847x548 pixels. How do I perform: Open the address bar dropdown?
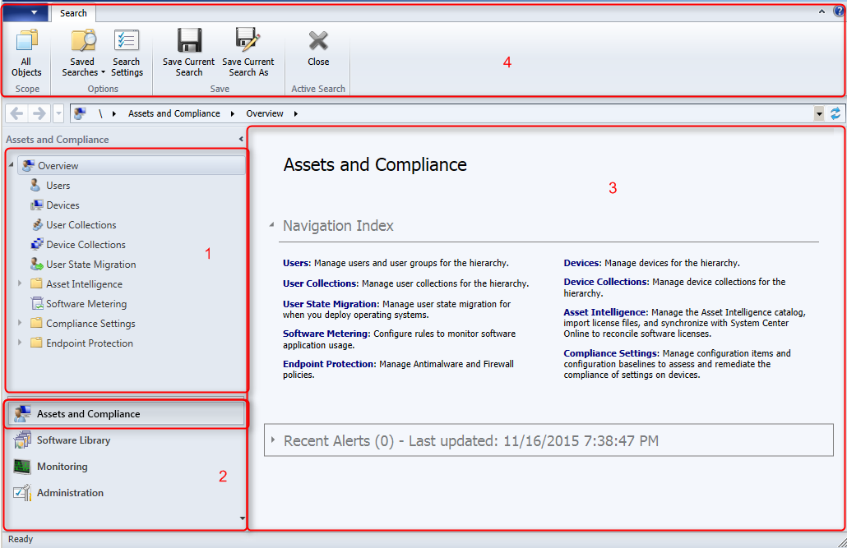[819, 113]
